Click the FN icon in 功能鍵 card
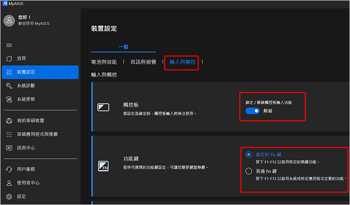 (103, 166)
